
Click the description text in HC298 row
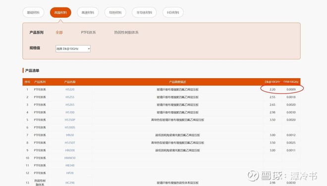[x=177, y=183]
